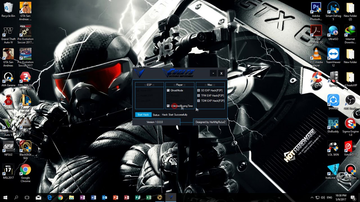Select the NFSU2 desktop shortcut

pyautogui.click(x=8, y=149)
